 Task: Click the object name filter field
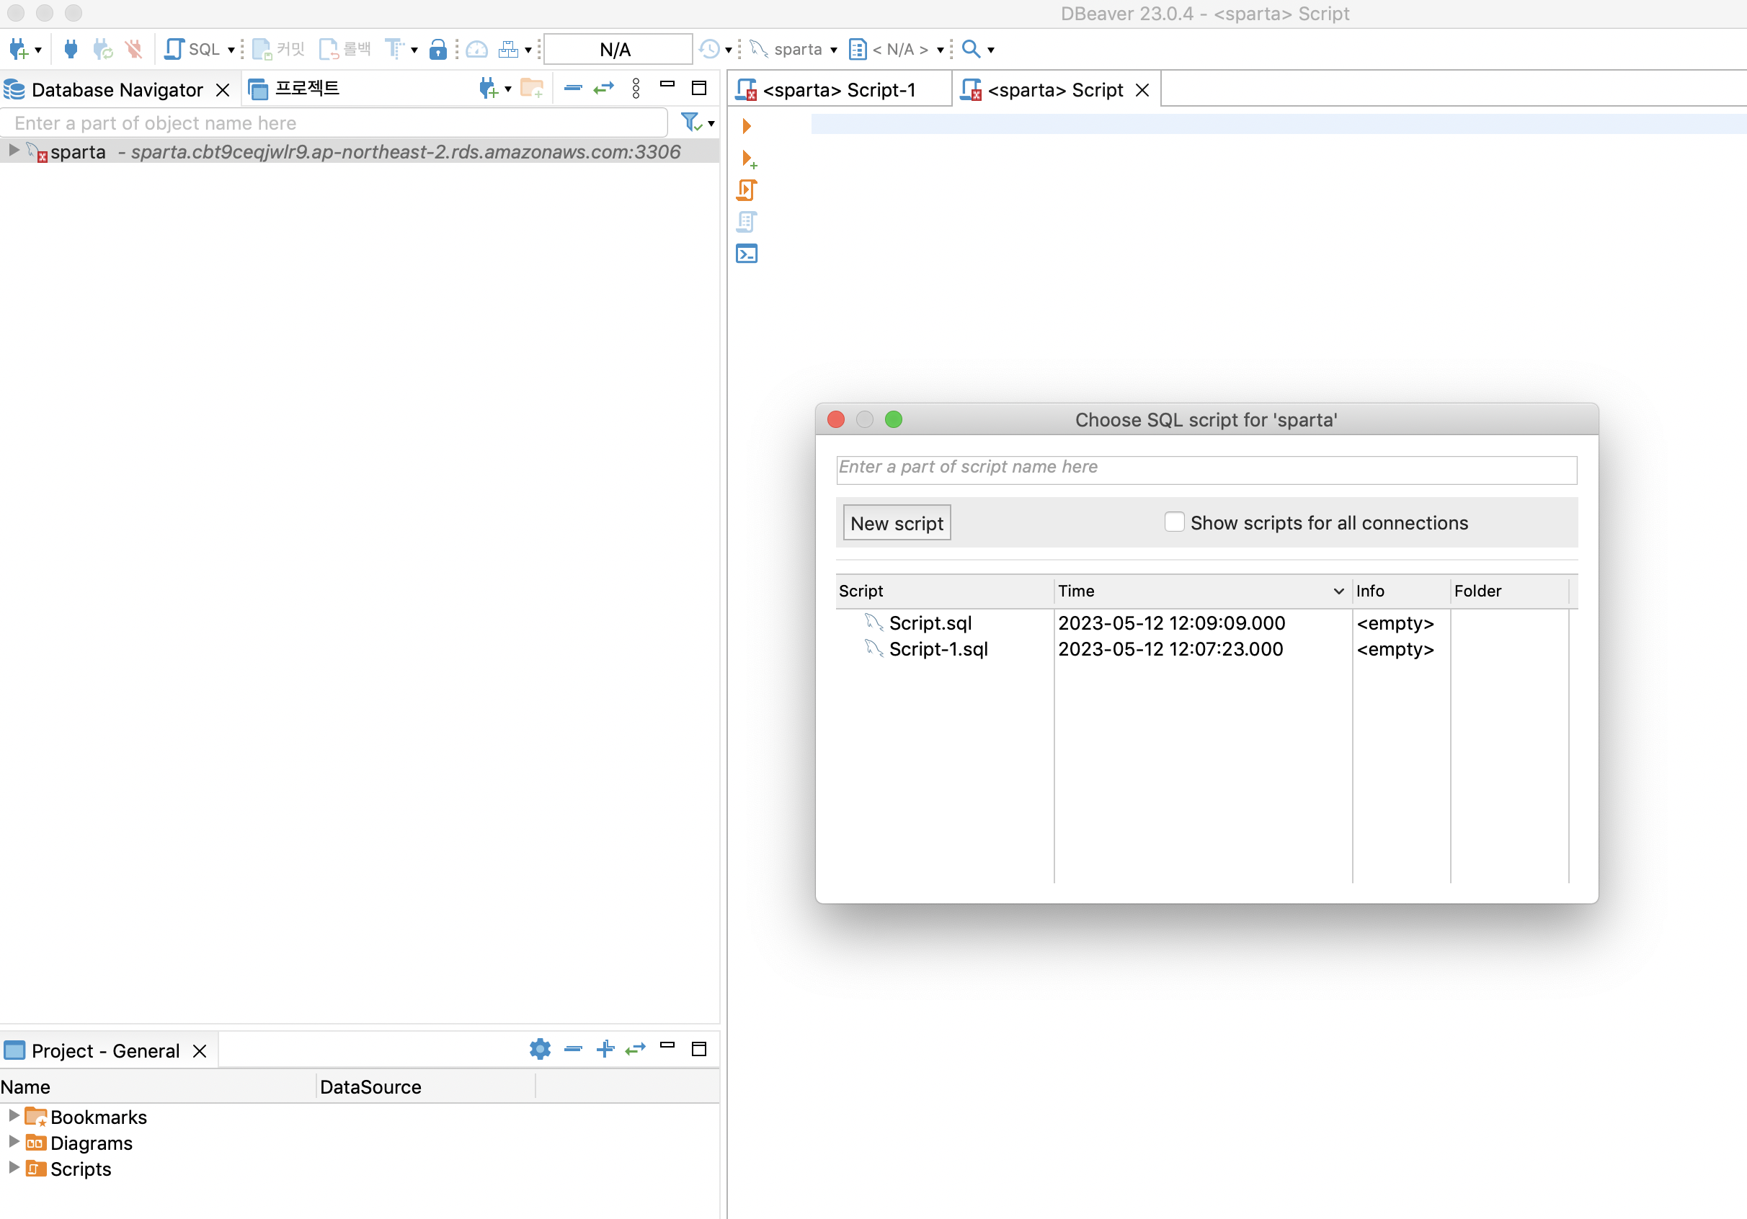click(x=334, y=123)
